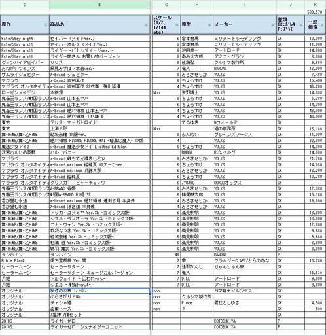Click the 'リリス' product cell
Image resolution: width=326 pixels, height=335 pixels.
coord(100,62)
